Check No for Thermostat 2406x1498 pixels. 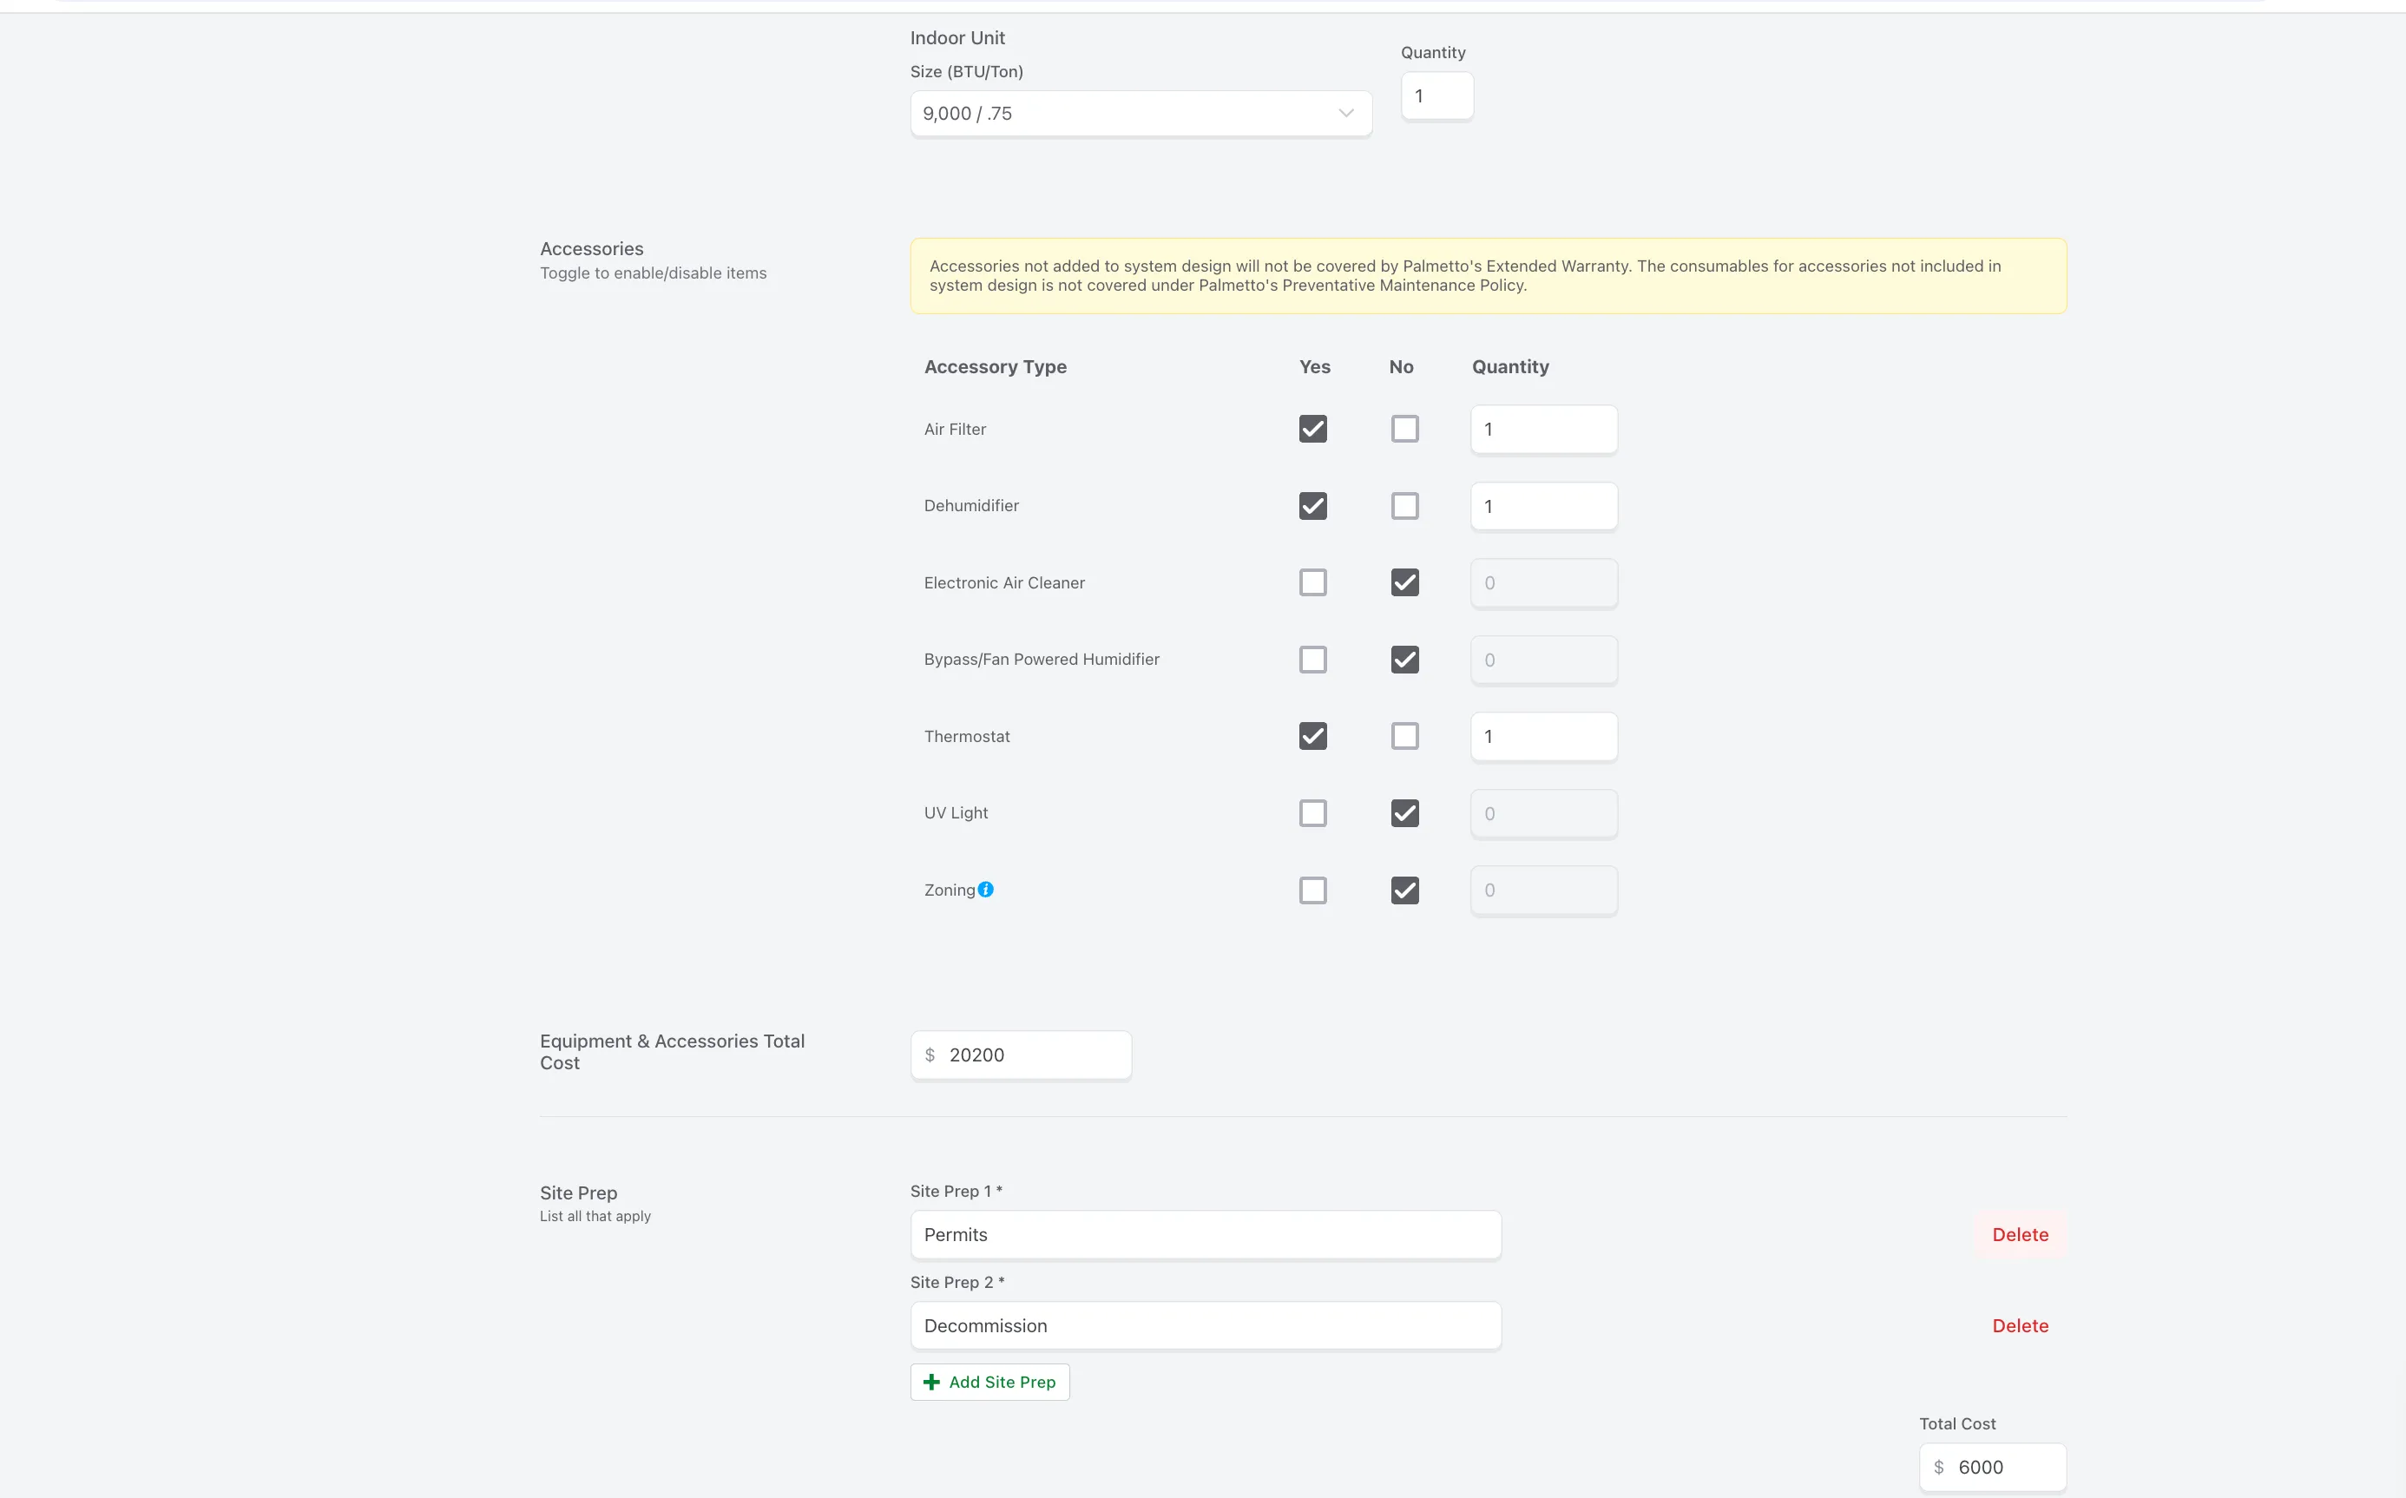point(1404,736)
